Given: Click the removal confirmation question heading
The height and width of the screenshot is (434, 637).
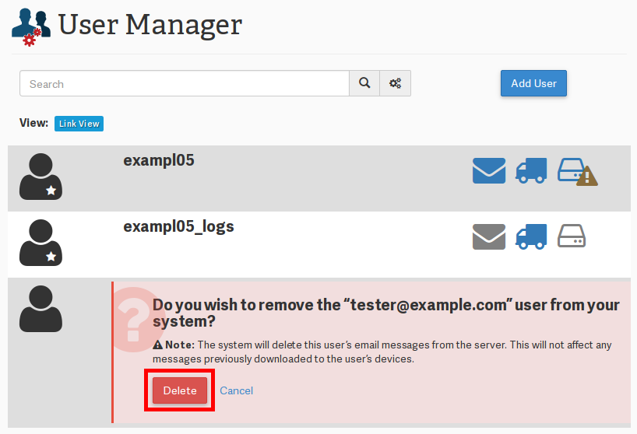Looking at the screenshot, I should (386, 313).
